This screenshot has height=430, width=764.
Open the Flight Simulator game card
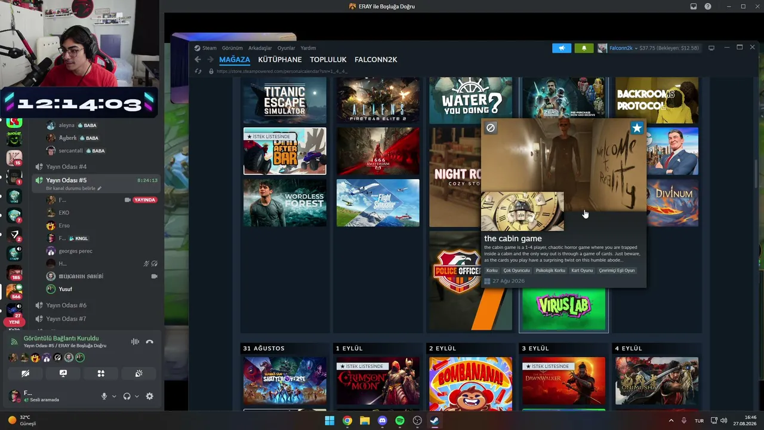click(x=378, y=203)
